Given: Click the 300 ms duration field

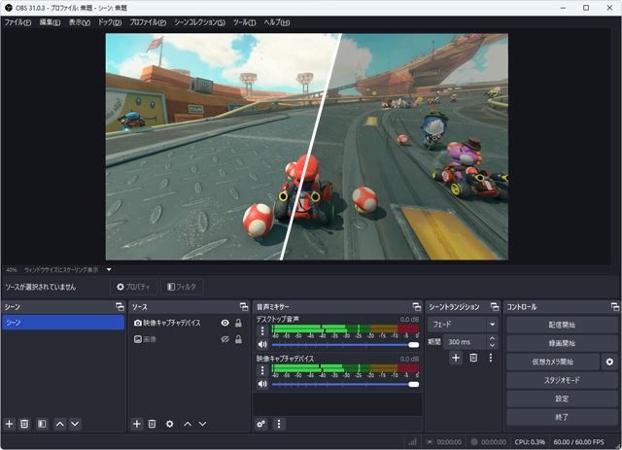Looking at the screenshot, I should [x=465, y=342].
